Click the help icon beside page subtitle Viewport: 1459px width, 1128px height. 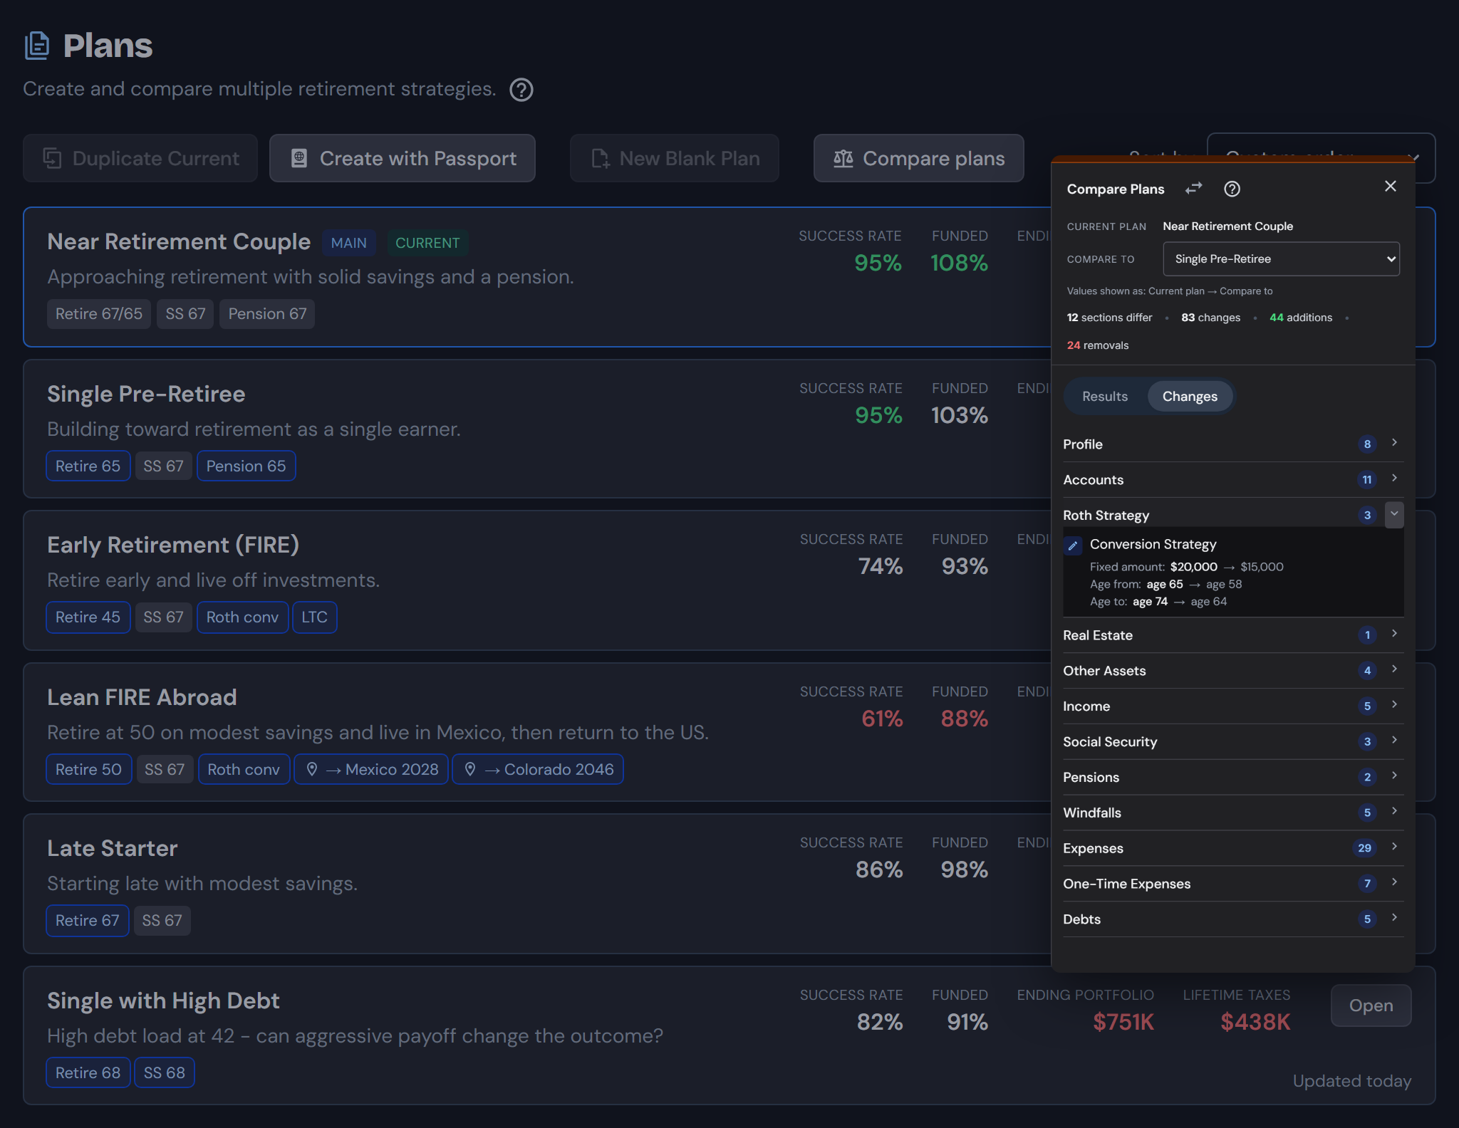[521, 90]
